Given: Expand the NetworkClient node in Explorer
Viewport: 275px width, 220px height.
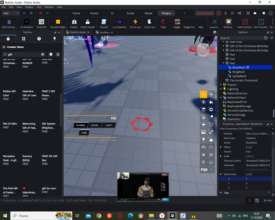Looking at the screenshot, I should [221, 97].
